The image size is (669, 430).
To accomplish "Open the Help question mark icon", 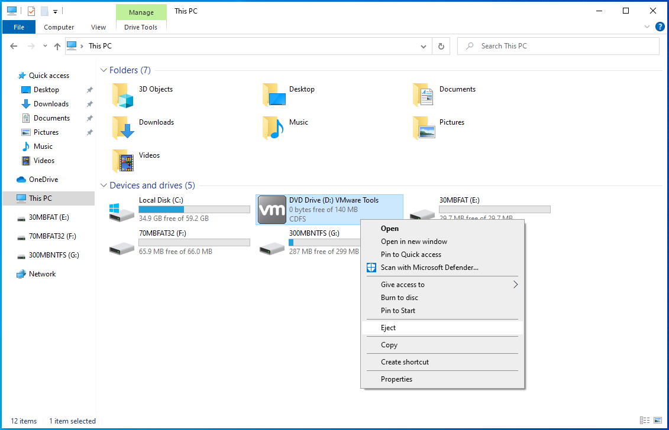I will click(660, 27).
